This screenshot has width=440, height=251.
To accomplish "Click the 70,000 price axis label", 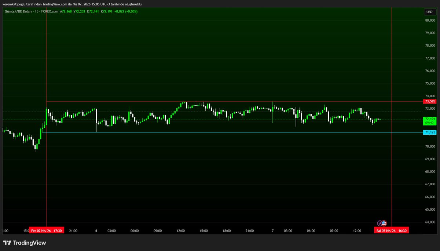I will 430,146.
